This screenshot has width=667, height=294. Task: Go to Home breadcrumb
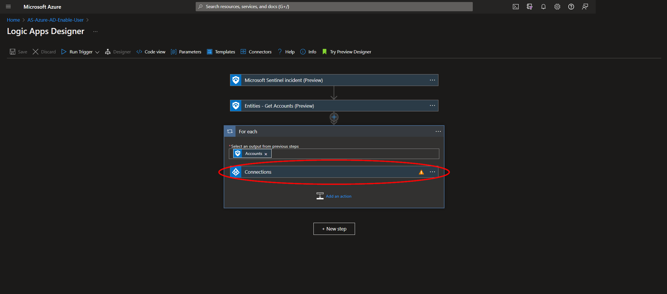click(x=13, y=20)
